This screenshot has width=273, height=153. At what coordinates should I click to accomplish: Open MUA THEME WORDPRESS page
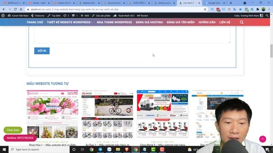114,22
